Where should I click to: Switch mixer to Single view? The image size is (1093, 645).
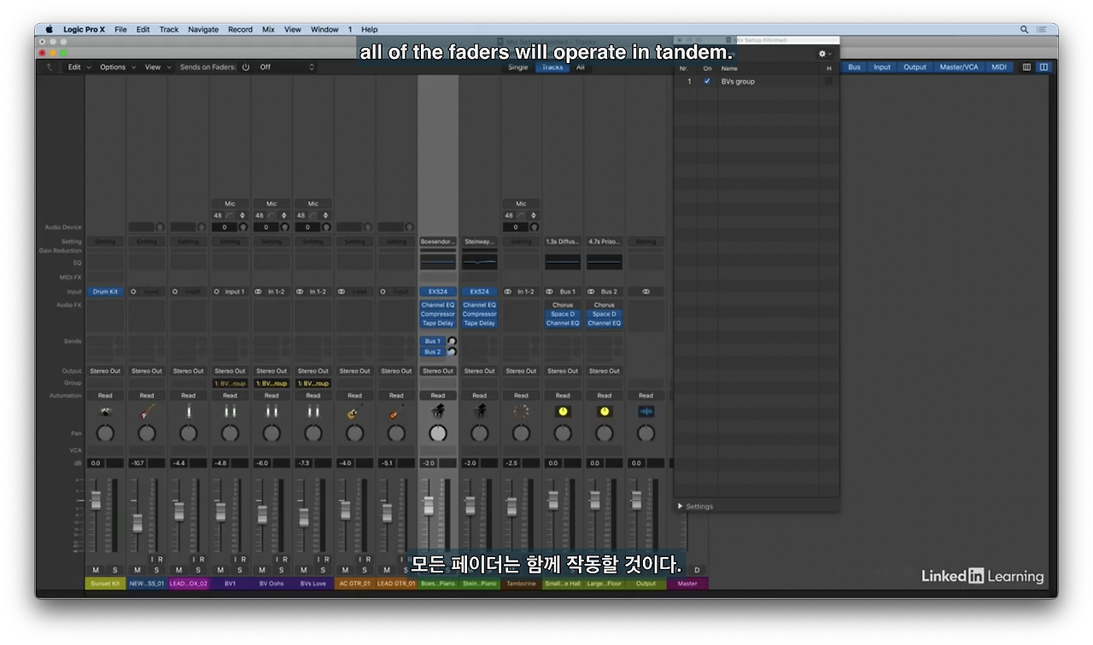pos(518,67)
